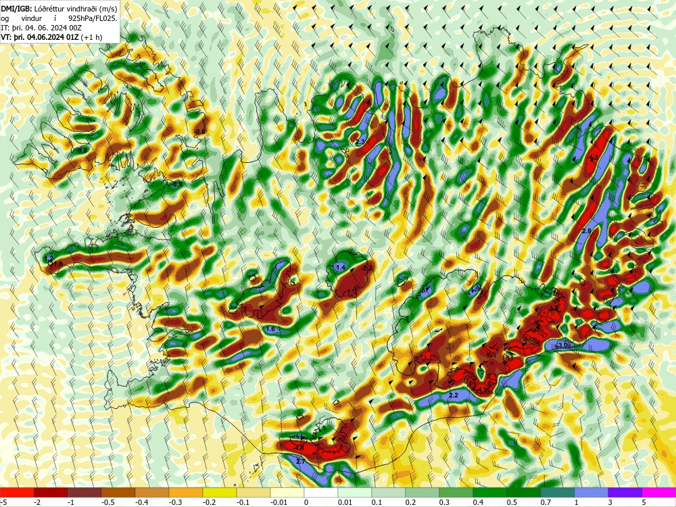Click the map value label "3.0"
The image size is (676, 507).
coord(564,345)
